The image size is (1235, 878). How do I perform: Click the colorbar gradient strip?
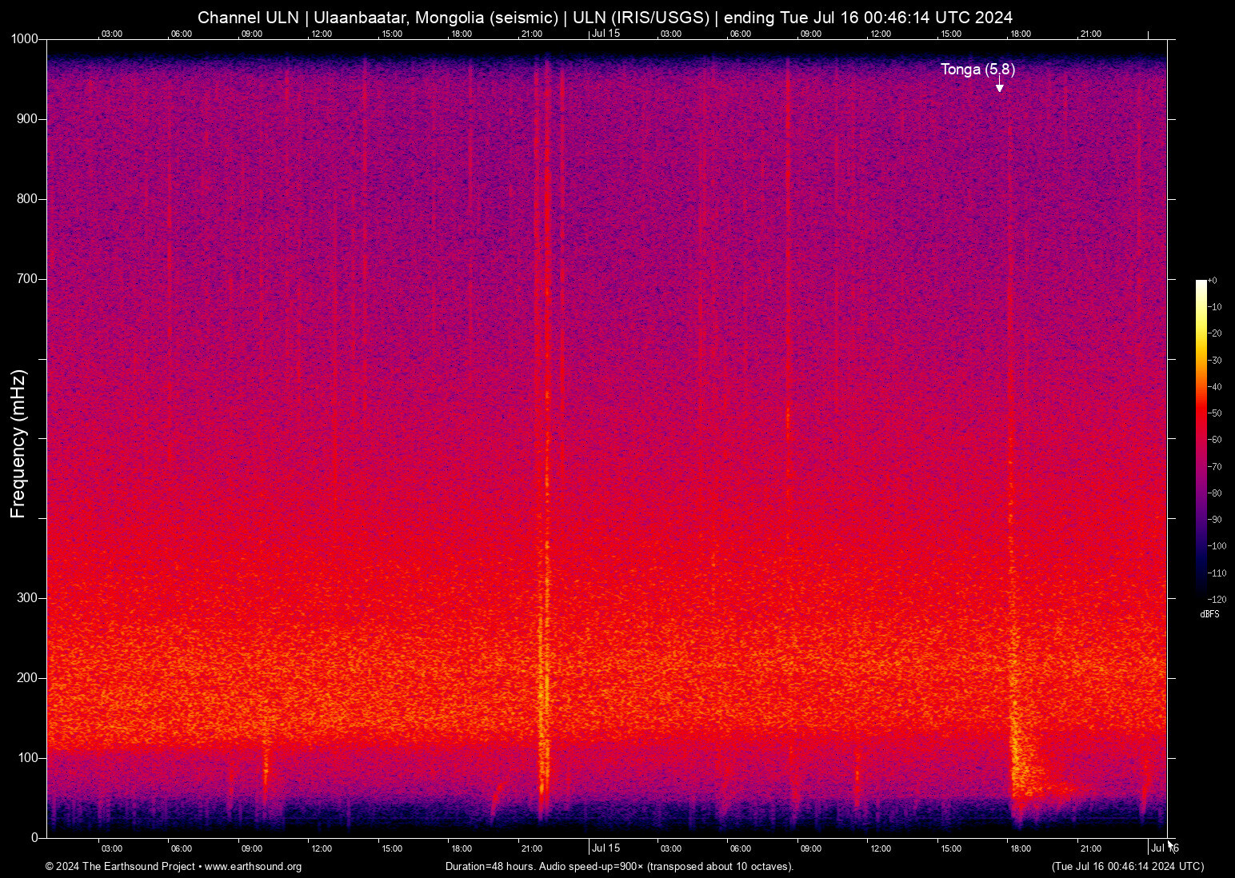[1200, 440]
